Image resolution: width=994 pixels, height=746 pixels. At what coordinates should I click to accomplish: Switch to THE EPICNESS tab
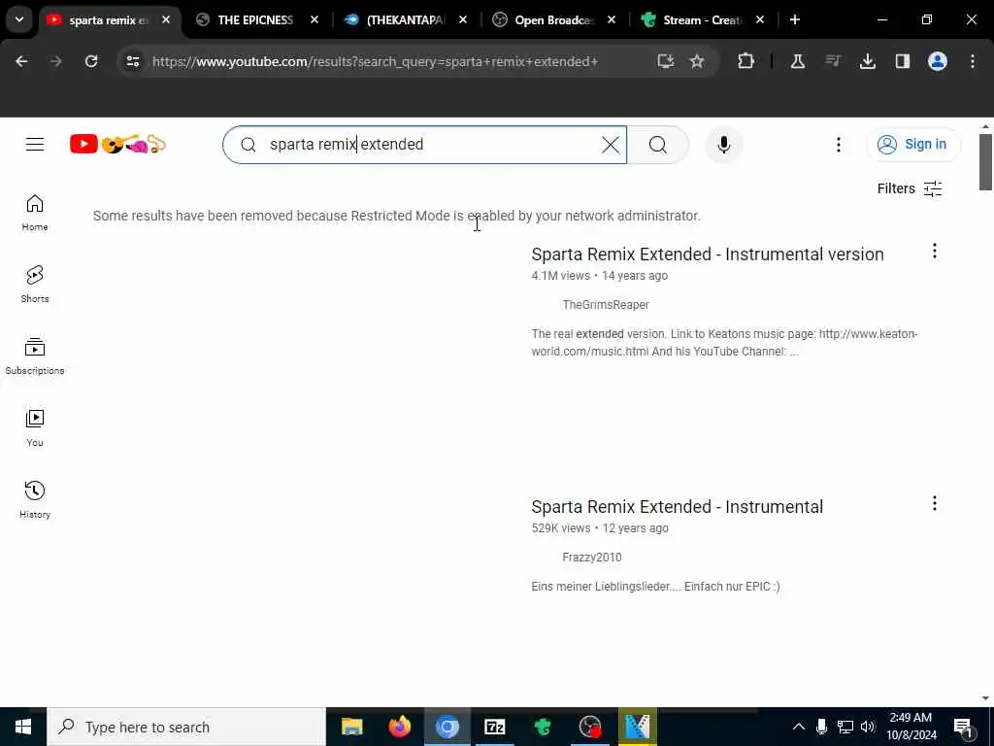255,20
